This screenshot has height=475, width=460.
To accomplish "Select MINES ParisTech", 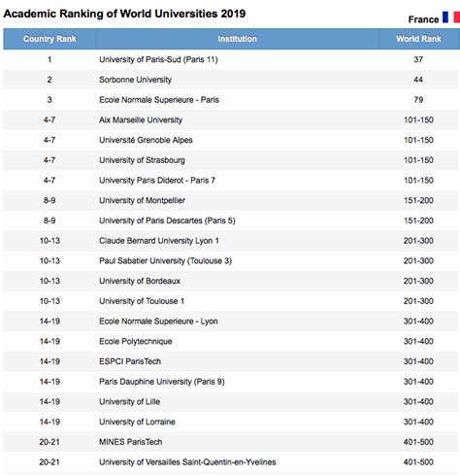I will (131, 442).
